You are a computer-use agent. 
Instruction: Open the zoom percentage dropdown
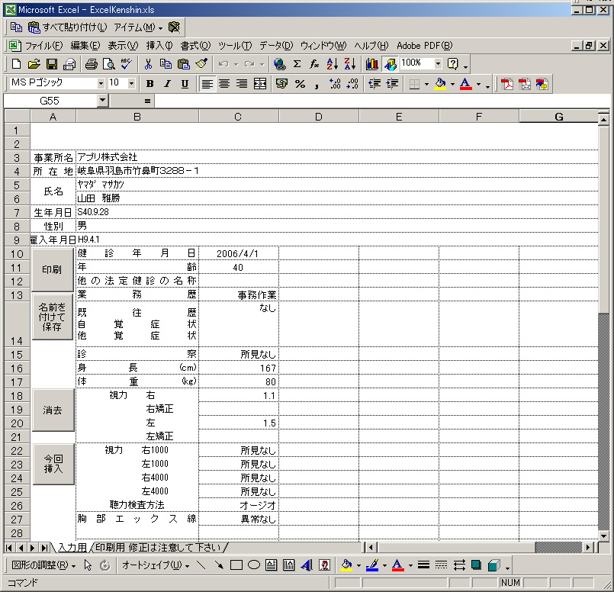click(438, 64)
